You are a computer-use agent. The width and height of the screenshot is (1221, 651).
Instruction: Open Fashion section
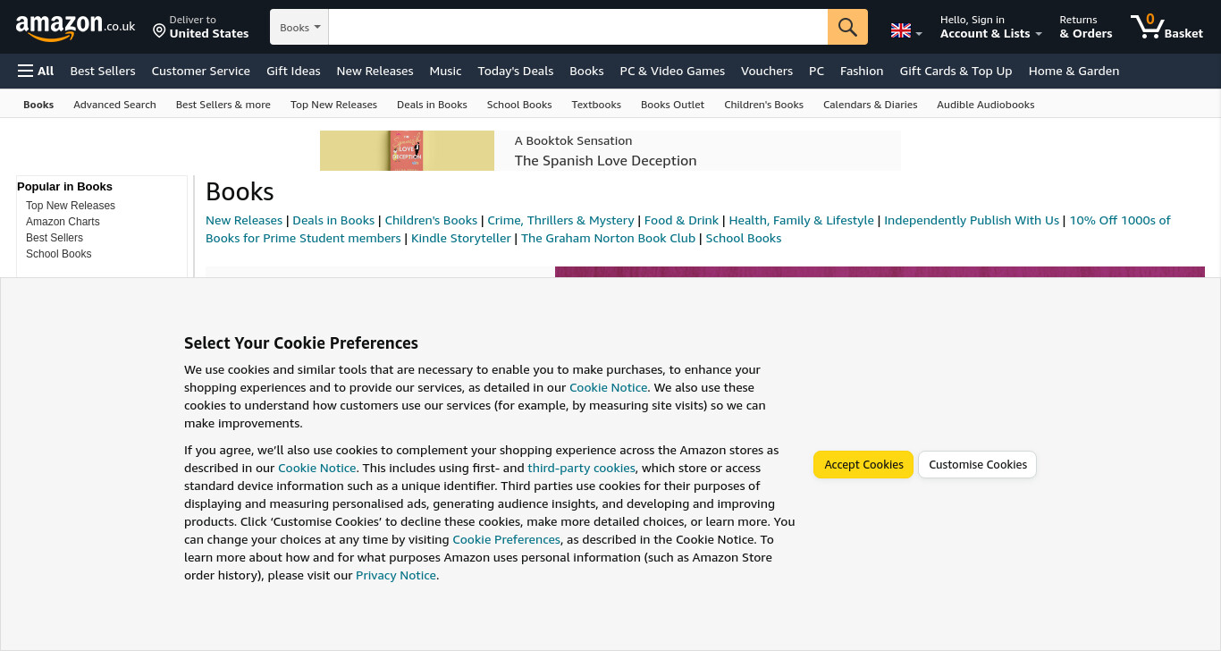[x=862, y=71]
